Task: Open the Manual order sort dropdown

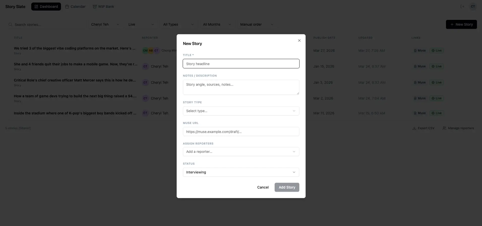Action: (x=256, y=24)
